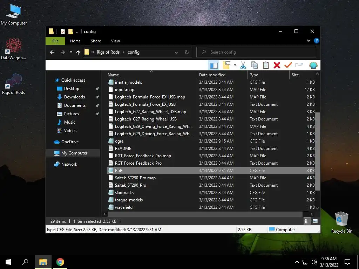
Task: Click the red X Delete icon
Action: 277,65
